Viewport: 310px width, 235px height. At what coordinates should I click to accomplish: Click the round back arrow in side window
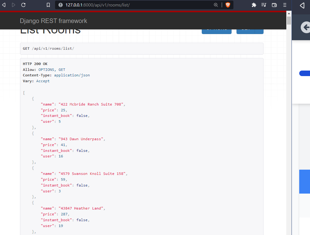pyautogui.click(x=305, y=27)
